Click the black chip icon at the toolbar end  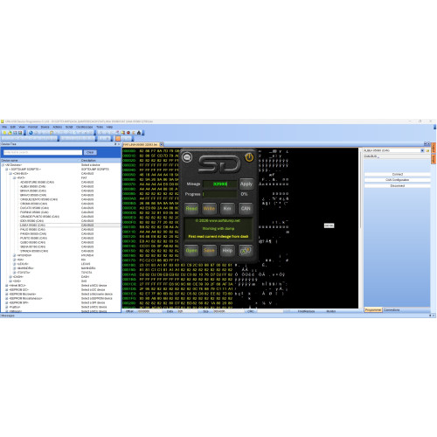pos(139,133)
